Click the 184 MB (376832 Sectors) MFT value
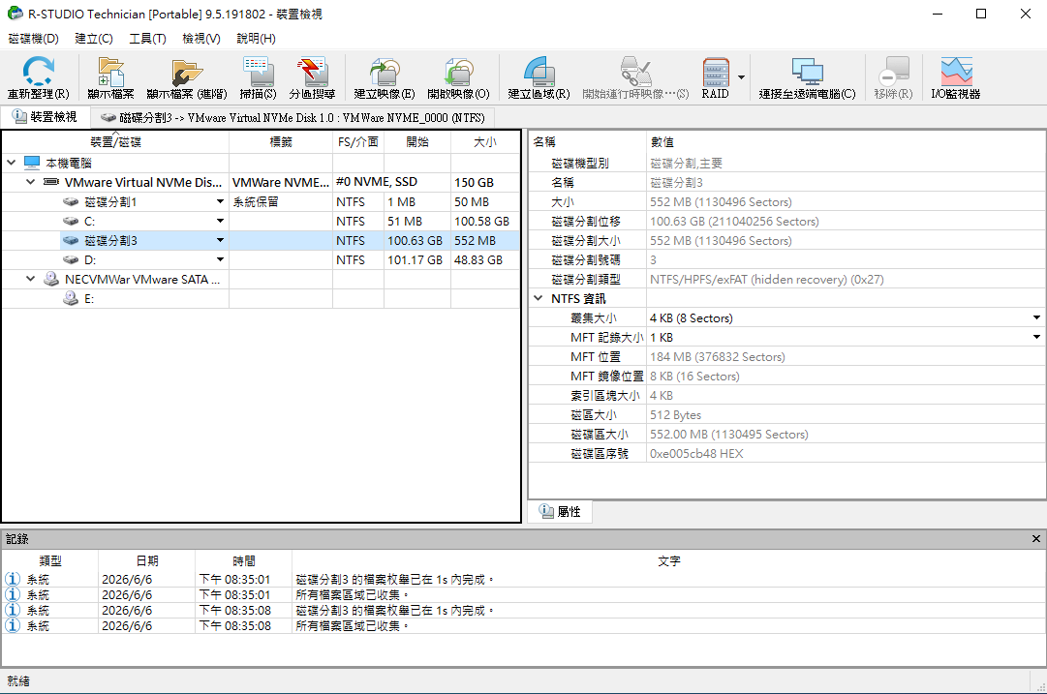Image resolution: width=1047 pixels, height=694 pixels. pyautogui.click(x=717, y=356)
